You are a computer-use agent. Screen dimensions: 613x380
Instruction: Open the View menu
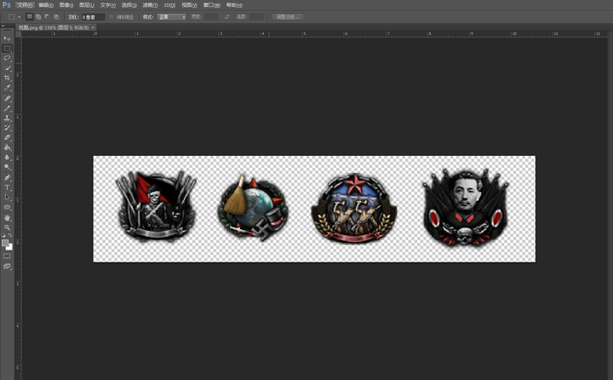tap(189, 5)
